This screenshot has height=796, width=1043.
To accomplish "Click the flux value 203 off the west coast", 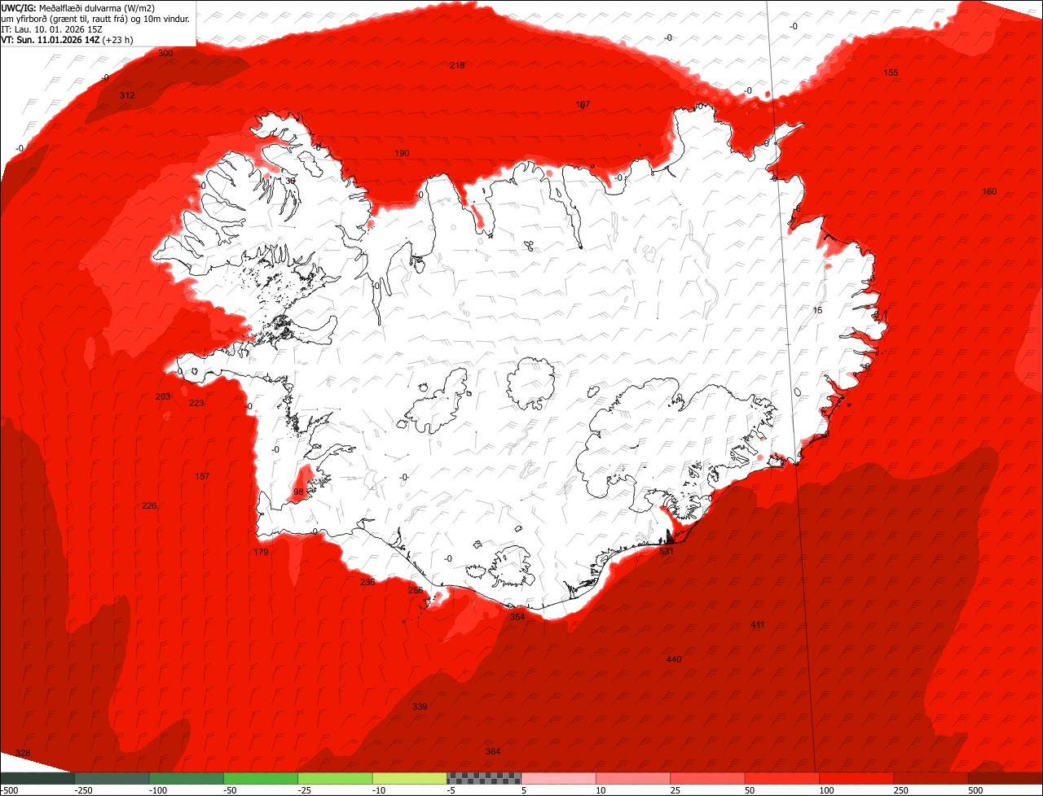I will click(163, 396).
